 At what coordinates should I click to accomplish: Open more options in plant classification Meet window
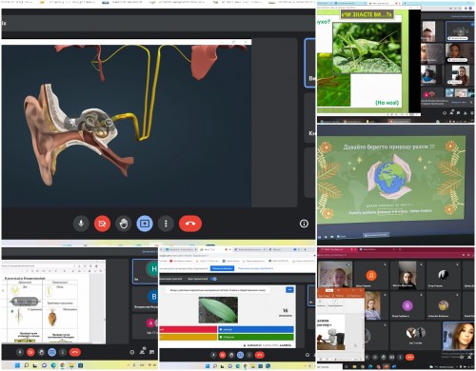[x=63, y=352]
